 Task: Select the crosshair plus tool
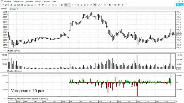73,5
